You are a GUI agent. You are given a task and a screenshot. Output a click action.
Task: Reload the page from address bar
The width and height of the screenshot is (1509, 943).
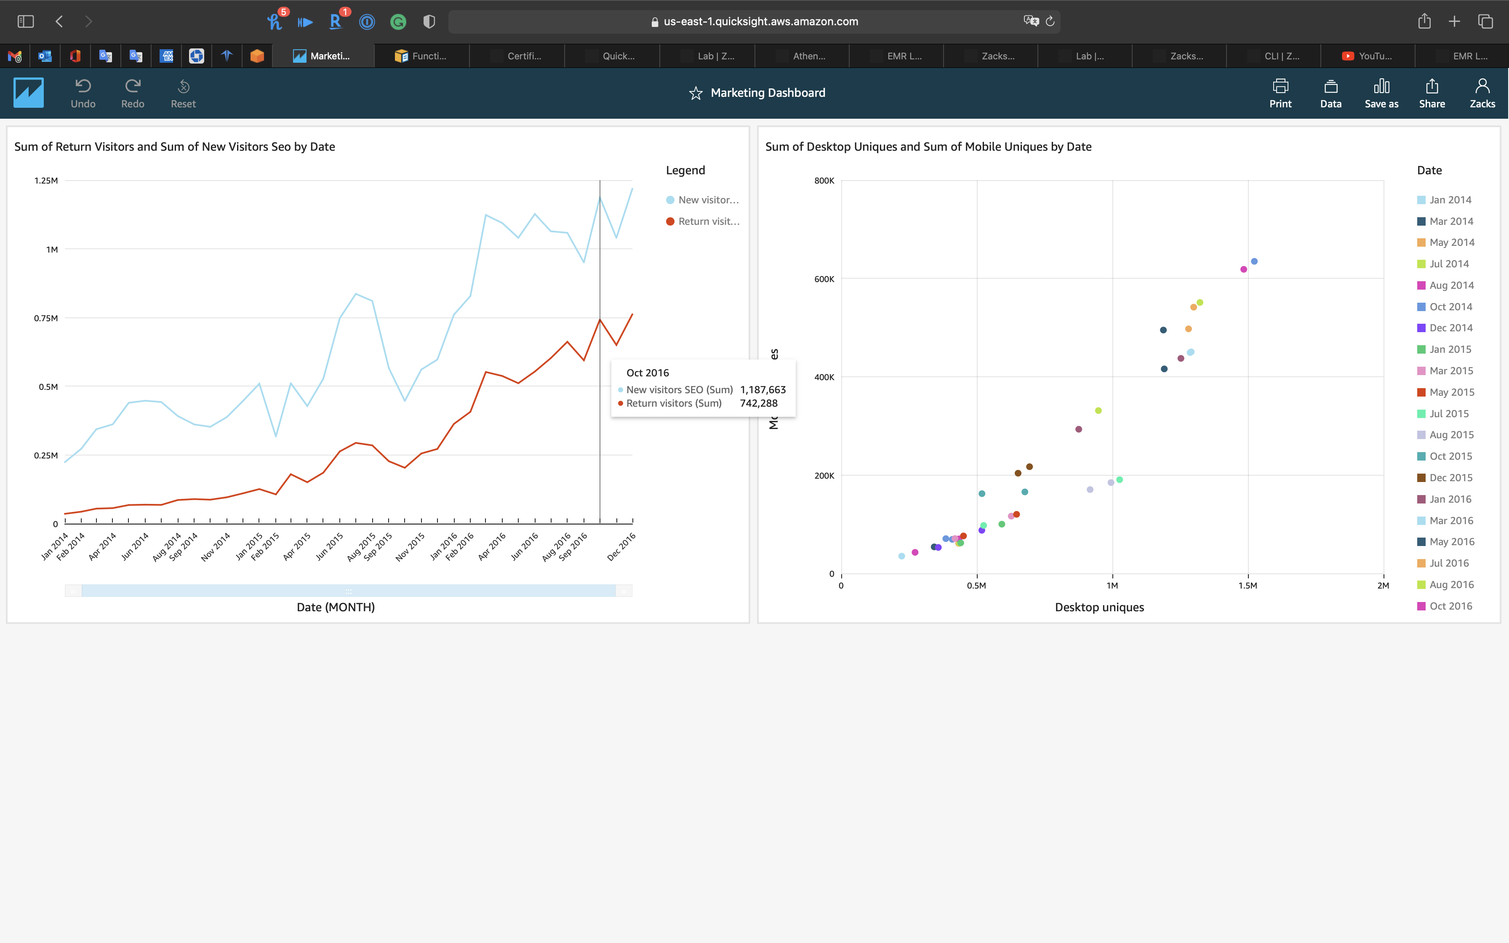pyautogui.click(x=1050, y=22)
